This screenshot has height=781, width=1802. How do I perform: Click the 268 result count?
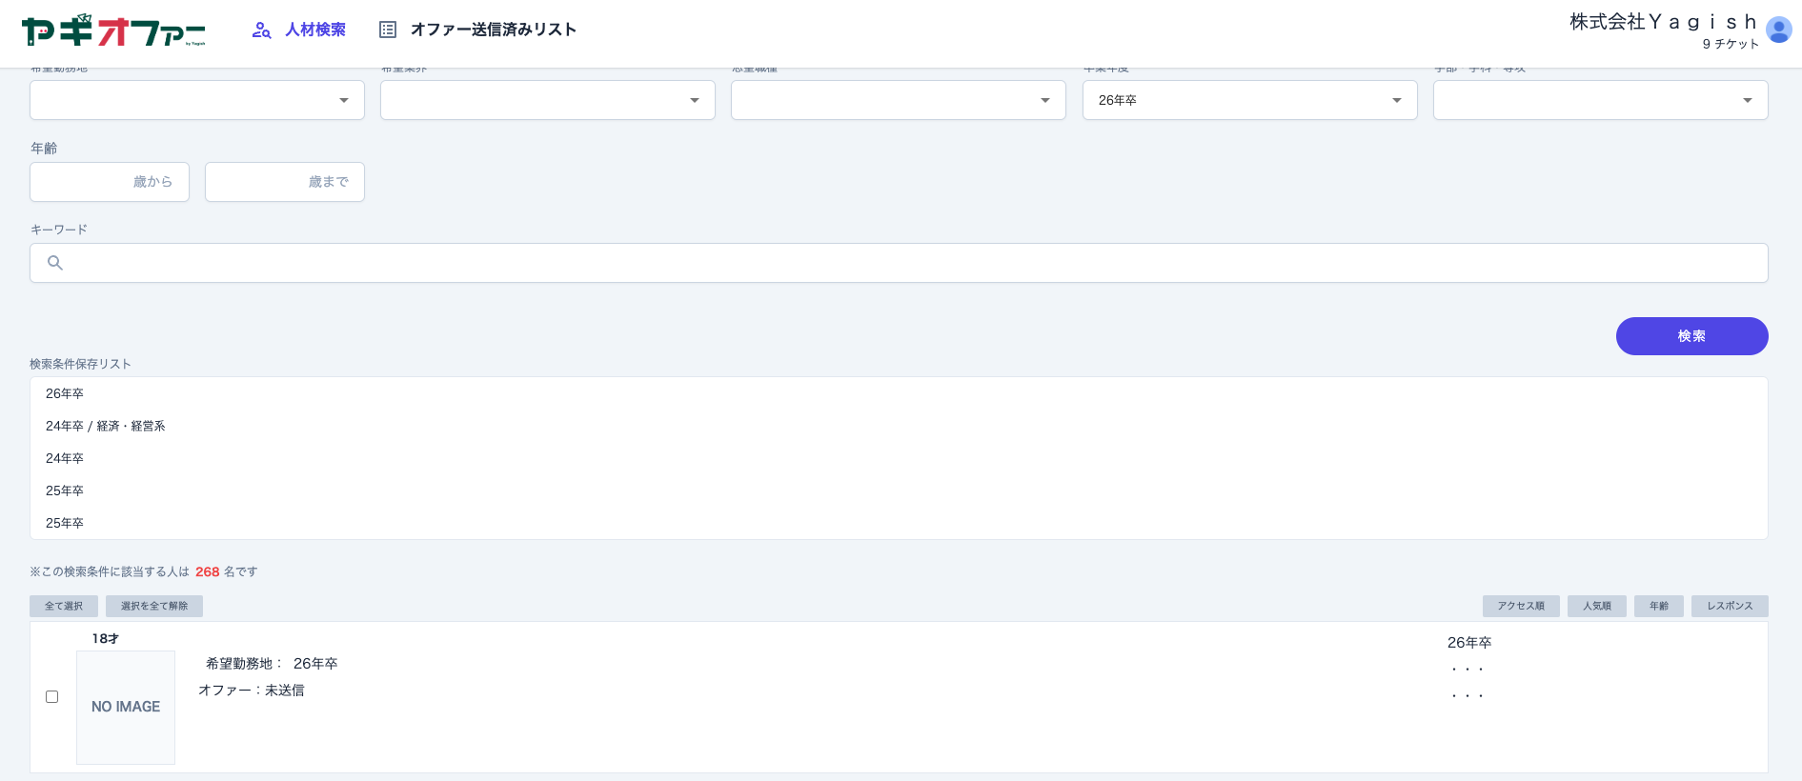[208, 571]
